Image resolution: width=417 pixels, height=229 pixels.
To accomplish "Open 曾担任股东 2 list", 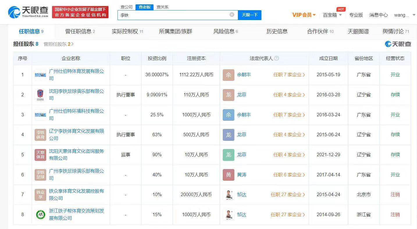I will pos(58,44).
